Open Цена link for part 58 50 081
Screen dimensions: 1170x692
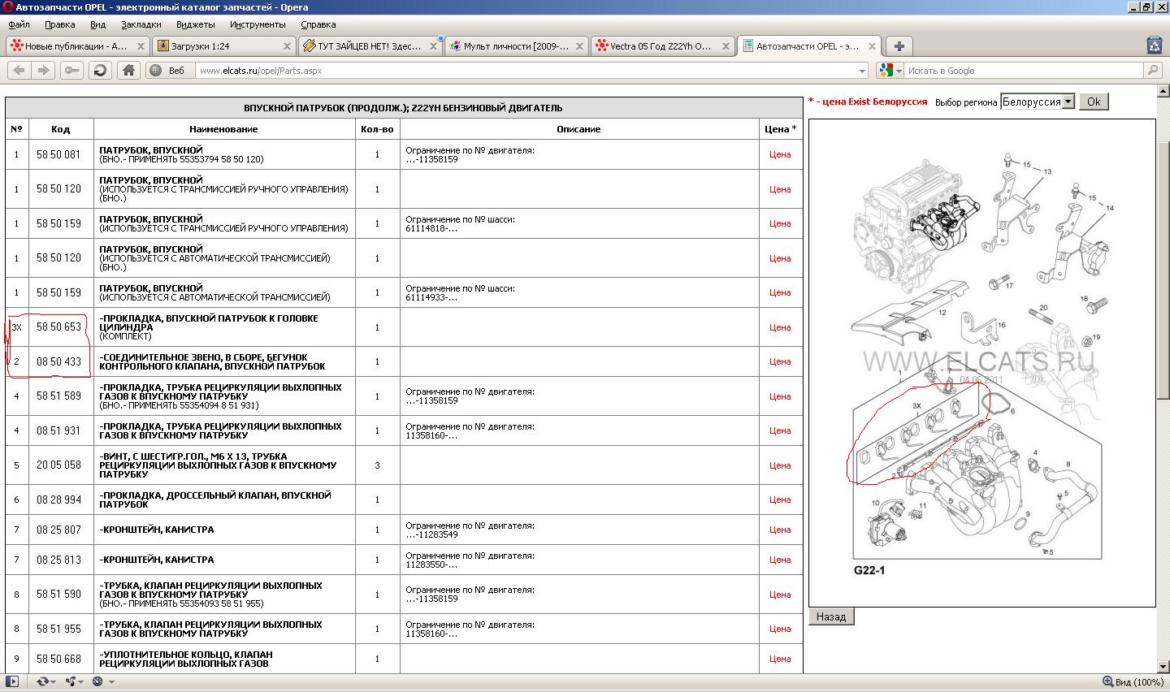click(780, 154)
